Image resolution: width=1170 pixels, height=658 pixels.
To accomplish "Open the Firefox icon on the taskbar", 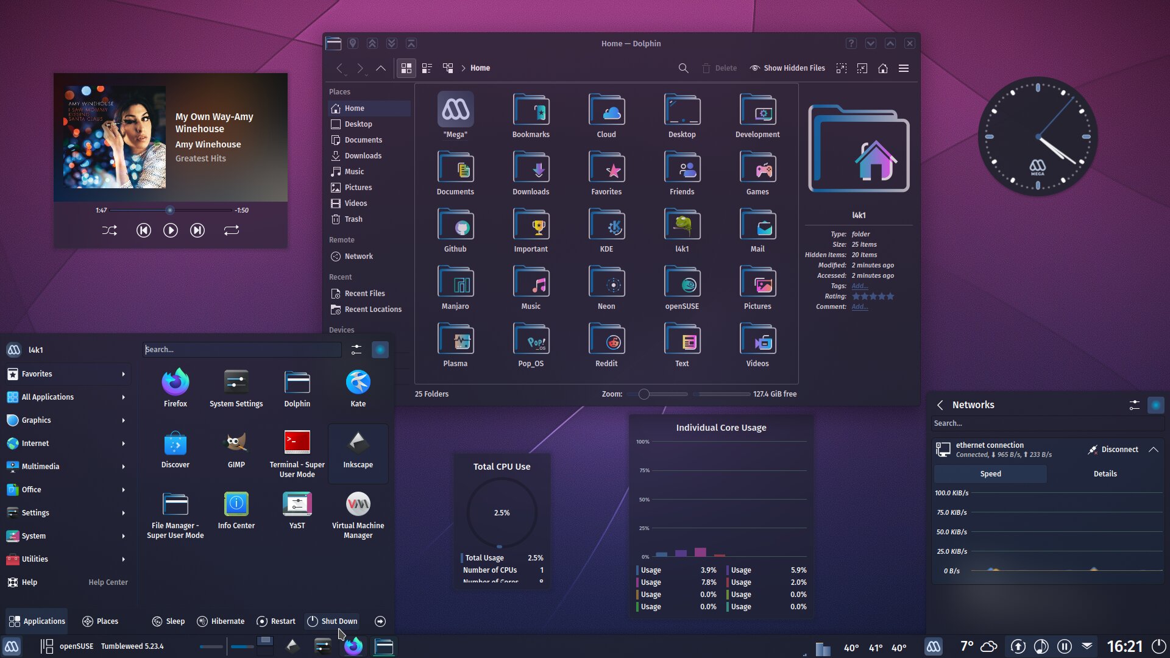I will point(354,646).
